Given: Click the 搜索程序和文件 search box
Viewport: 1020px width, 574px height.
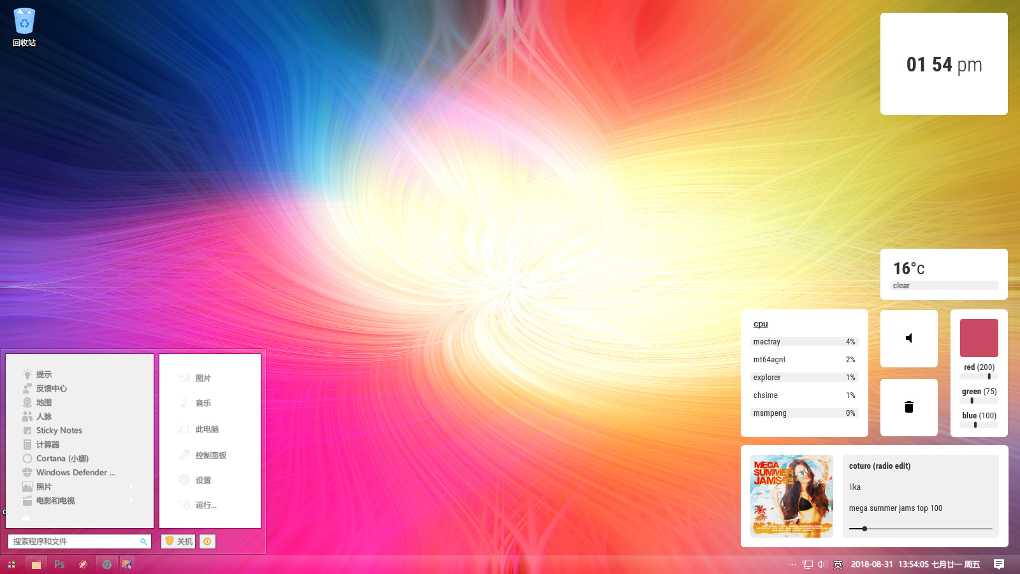Looking at the screenshot, I should [x=73, y=541].
